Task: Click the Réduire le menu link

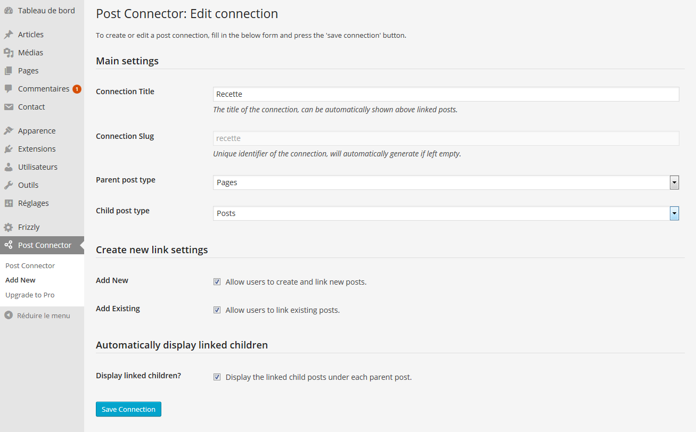Action: [44, 315]
